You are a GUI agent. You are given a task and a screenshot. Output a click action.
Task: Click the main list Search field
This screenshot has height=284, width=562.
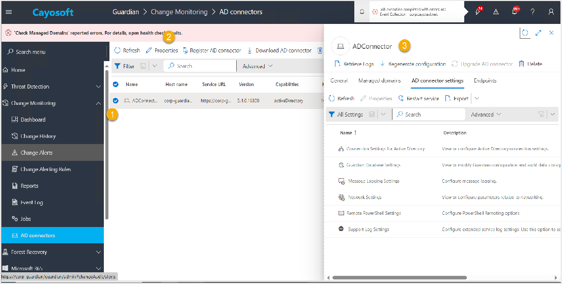[x=200, y=66]
